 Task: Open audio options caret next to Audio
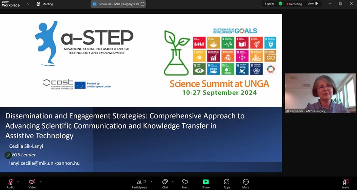tap(18, 182)
